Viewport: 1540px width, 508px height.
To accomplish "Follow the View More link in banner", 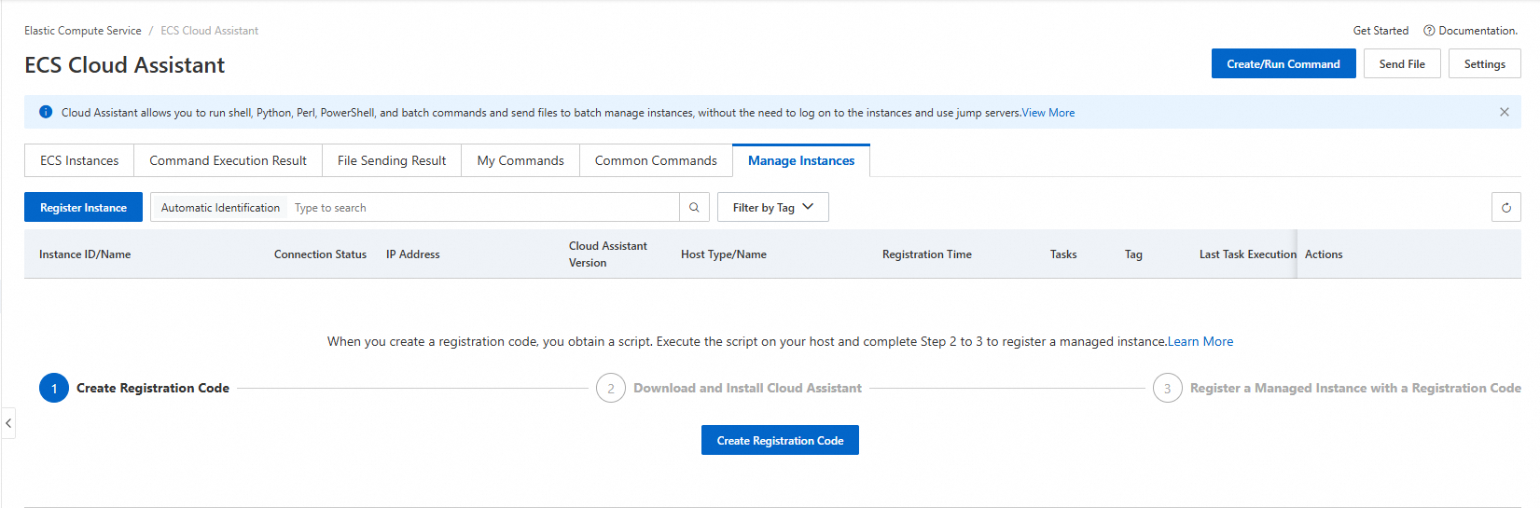I will click(x=1048, y=113).
